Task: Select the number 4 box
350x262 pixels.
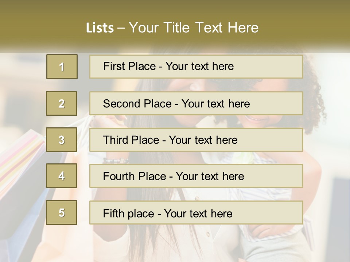Action: (62, 176)
